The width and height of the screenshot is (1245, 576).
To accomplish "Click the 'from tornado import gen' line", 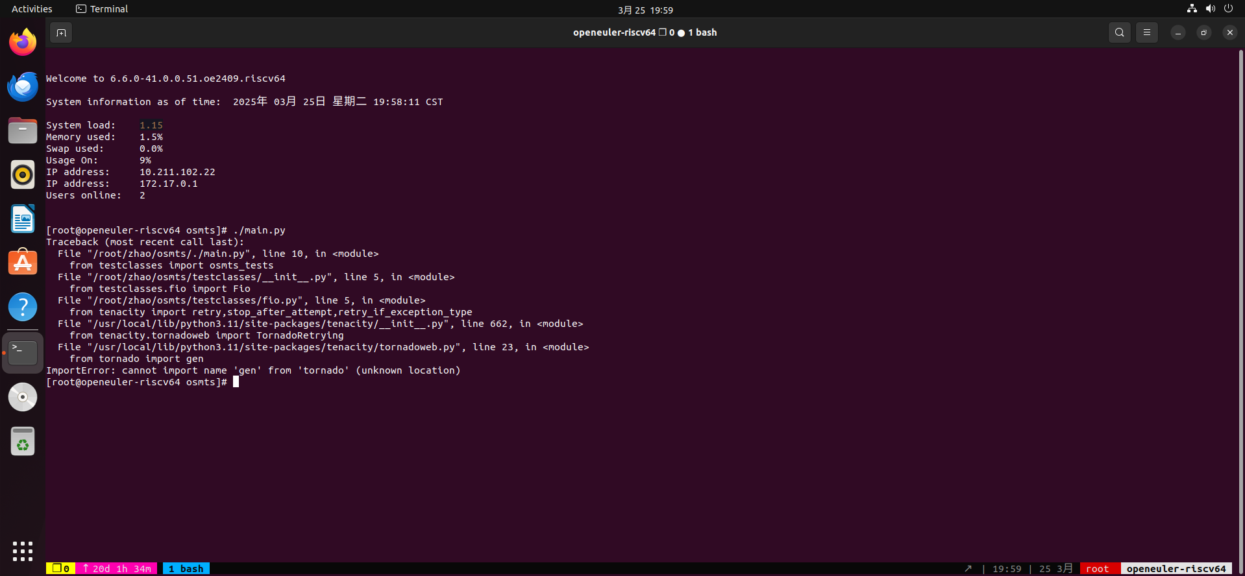I will click(136, 359).
